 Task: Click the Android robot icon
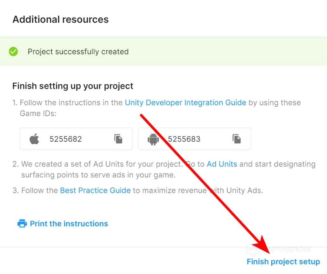point(153,139)
